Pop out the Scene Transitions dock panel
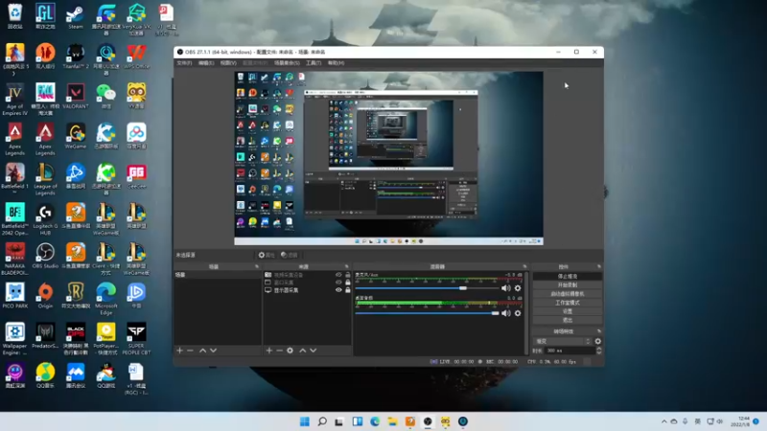The height and width of the screenshot is (431, 767). coord(599,331)
